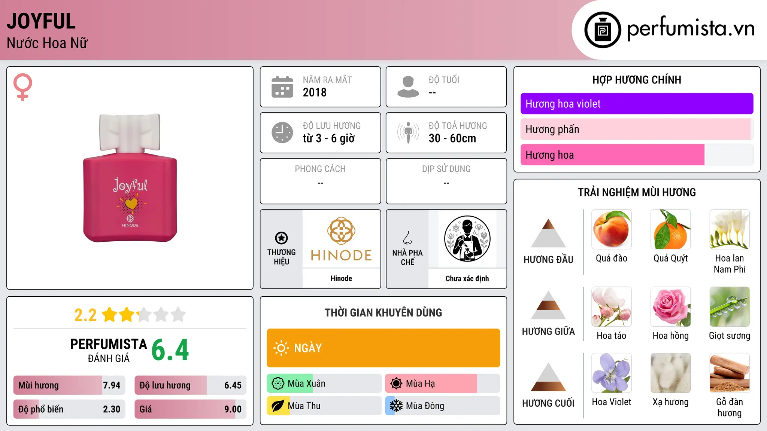This screenshot has width=767, height=431.
Task: Click the Độ phổ biến 2.30 score bar
Action: (69, 409)
